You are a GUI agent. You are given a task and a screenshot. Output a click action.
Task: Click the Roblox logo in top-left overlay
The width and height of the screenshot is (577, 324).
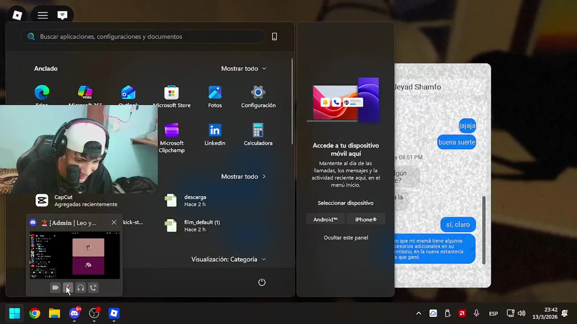click(x=17, y=15)
